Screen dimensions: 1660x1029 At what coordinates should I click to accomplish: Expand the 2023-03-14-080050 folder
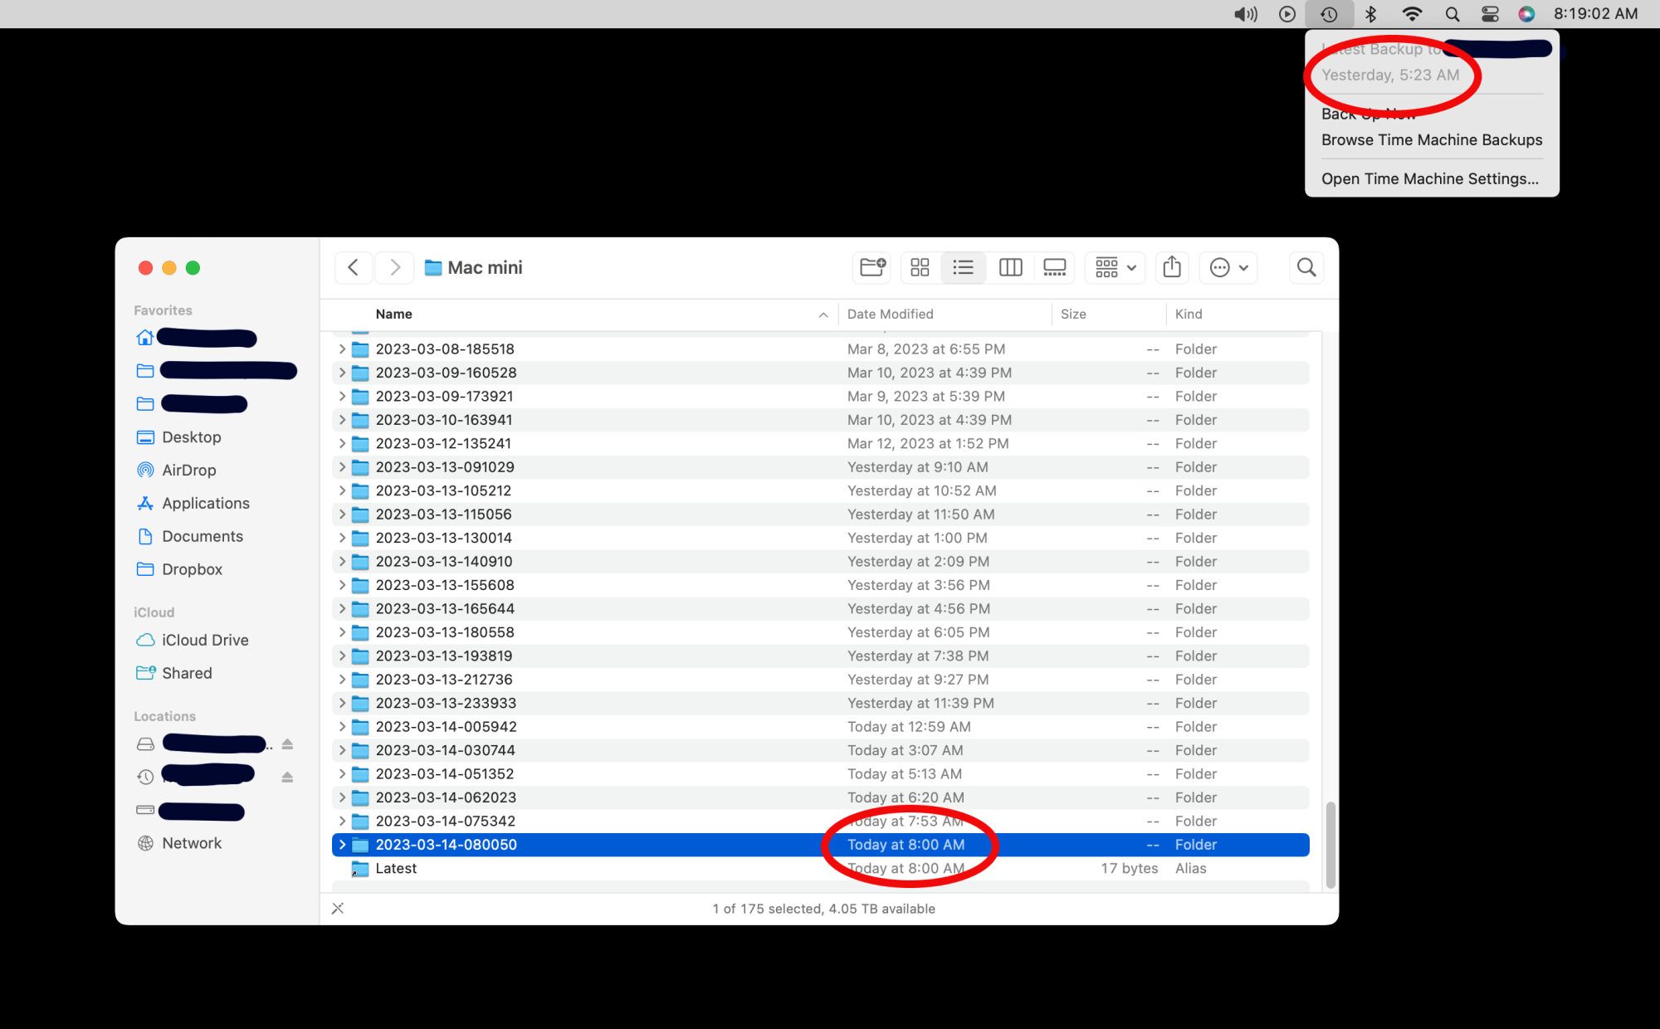pyautogui.click(x=342, y=845)
